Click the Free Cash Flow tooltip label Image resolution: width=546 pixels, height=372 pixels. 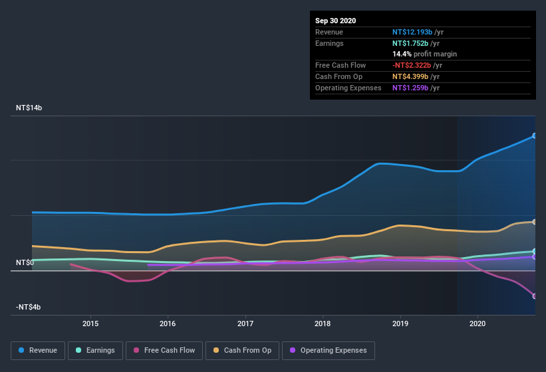pos(341,65)
